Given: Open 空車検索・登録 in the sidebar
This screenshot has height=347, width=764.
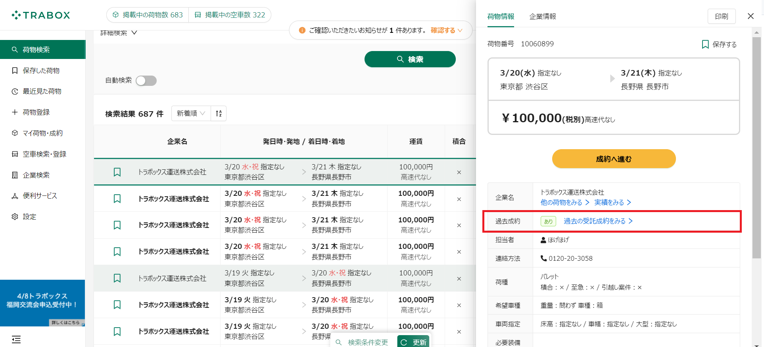Looking at the screenshot, I should coord(43,154).
